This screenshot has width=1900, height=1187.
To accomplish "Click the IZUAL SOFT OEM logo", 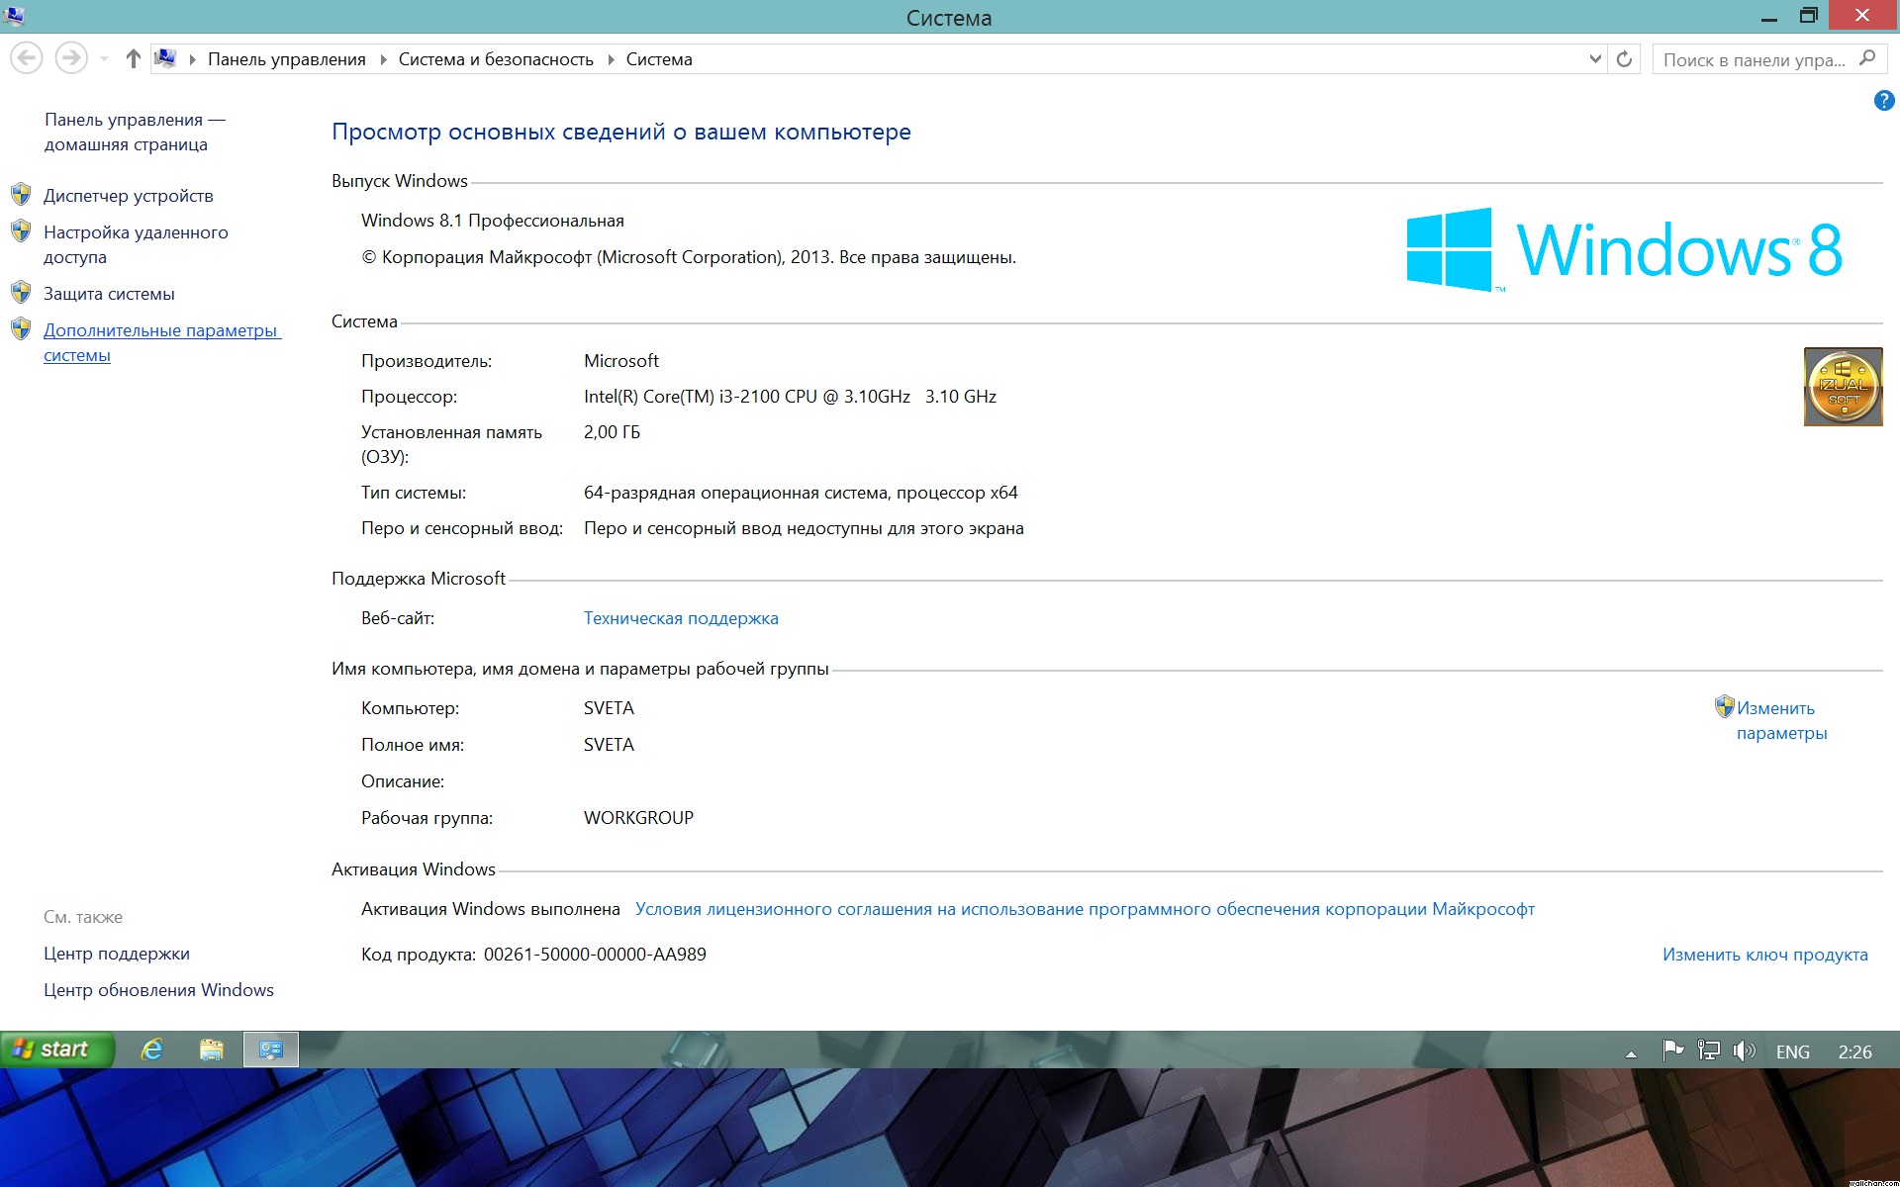I will click(x=1843, y=387).
